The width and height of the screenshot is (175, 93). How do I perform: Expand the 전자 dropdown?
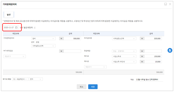(x=36, y=79)
